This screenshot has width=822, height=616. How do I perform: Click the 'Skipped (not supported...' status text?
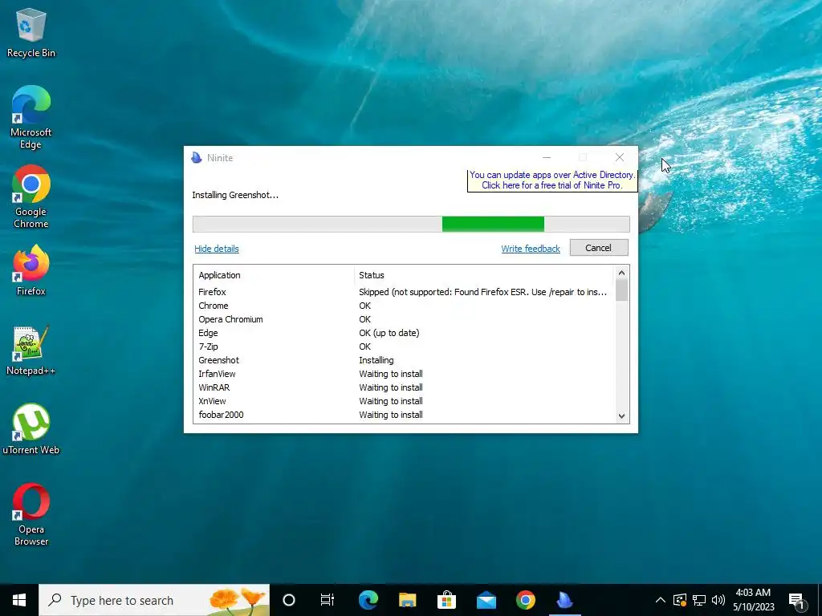tap(482, 292)
